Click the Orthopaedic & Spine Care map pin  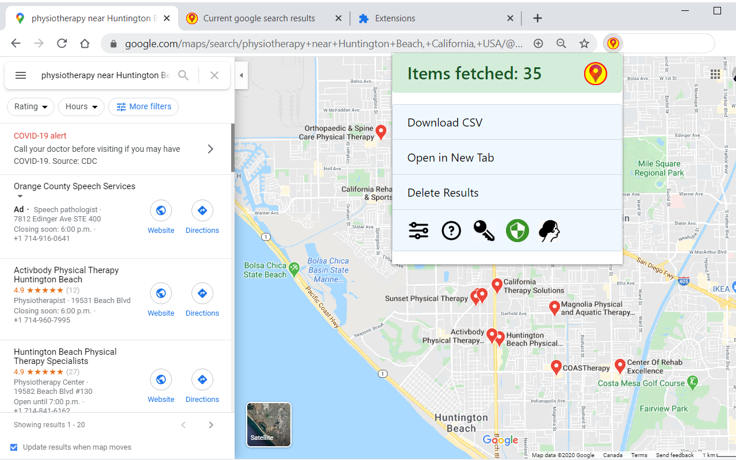click(381, 133)
